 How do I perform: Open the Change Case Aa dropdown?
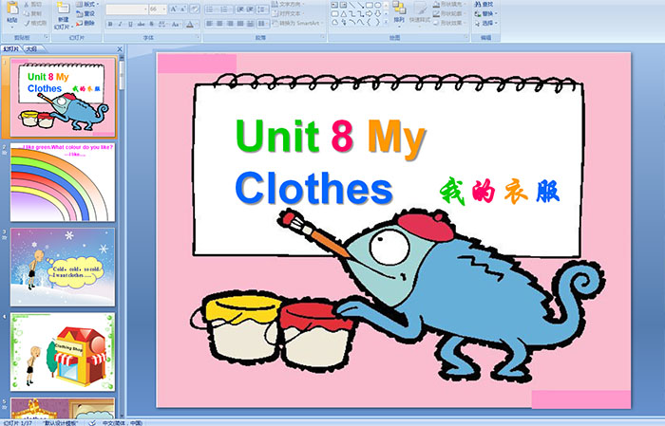click(176, 24)
